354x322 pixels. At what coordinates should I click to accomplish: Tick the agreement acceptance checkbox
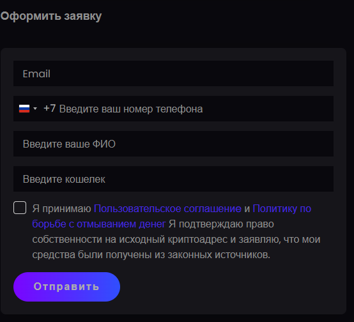(x=20, y=208)
